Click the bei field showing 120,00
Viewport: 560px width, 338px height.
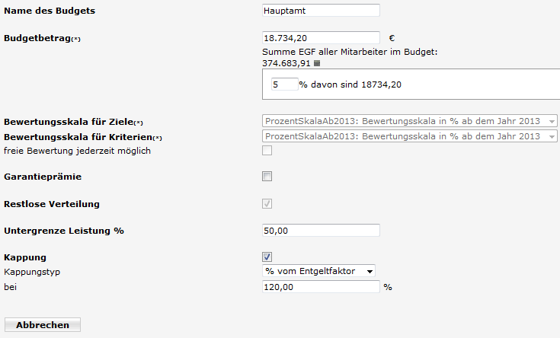pyautogui.click(x=321, y=286)
